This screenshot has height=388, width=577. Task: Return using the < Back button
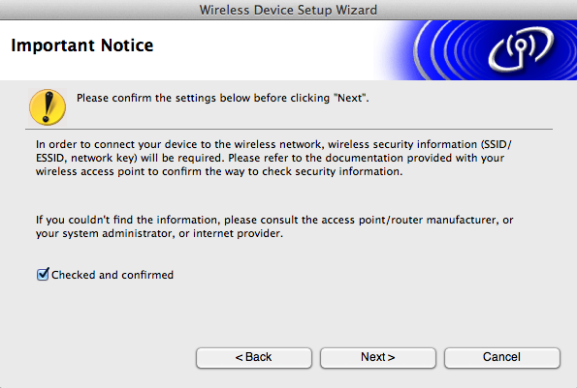[254, 358]
